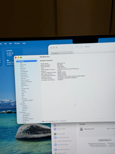The width and height of the screenshot is (115, 154).
Task: Collapse the Hardware tree section
Action: 17,61
